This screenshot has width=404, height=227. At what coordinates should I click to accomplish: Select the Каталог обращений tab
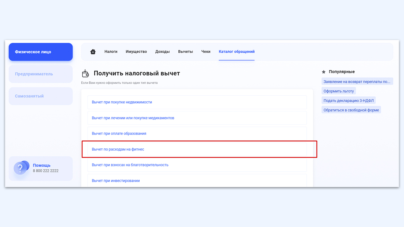[237, 52]
